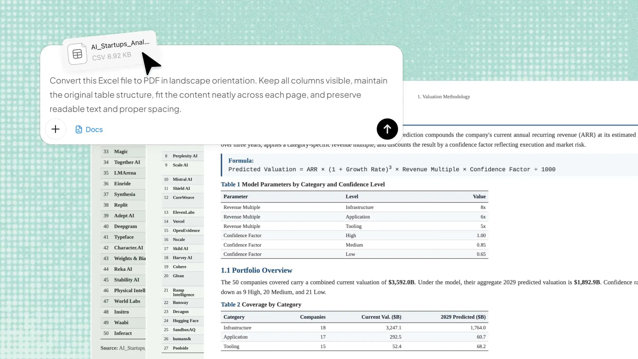638x359 pixels.
Task: Click row 47 'World Labs'
Action: (123, 301)
